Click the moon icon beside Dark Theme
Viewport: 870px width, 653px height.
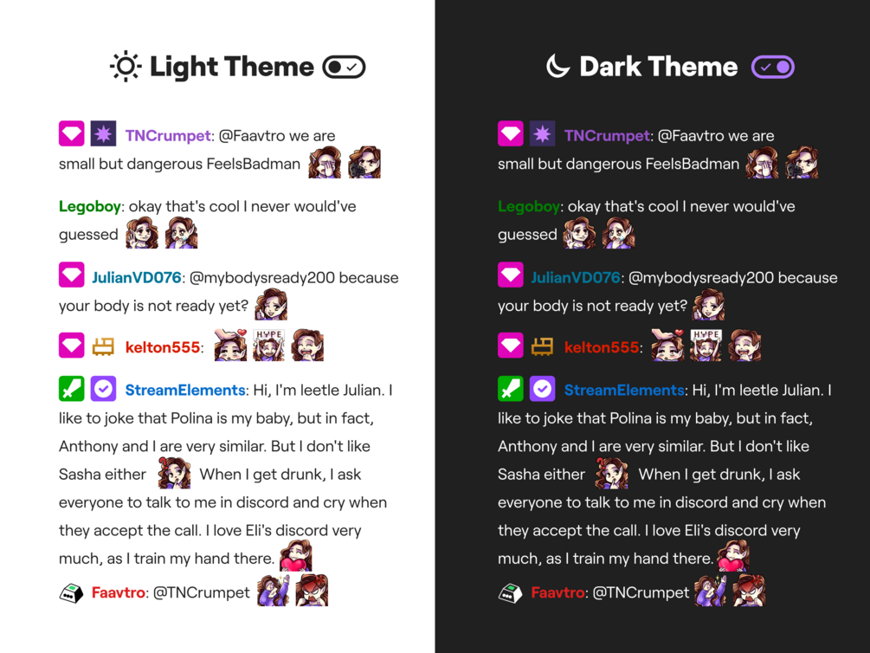click(557, 67)
